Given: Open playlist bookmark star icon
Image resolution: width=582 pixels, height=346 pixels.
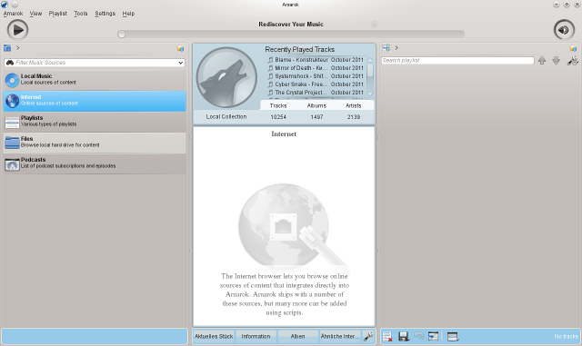Looking at the screenshot, I should pos(574,48).
